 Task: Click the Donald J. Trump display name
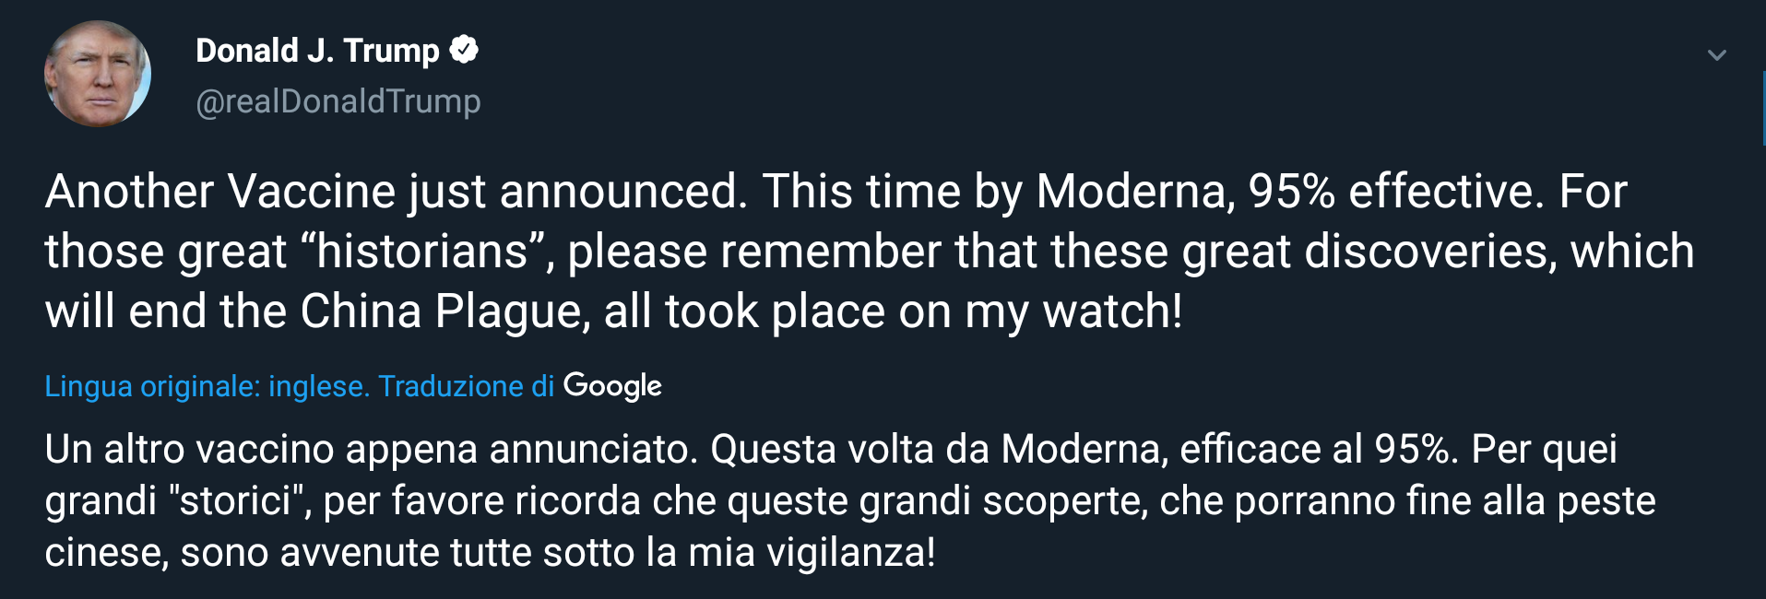coord(317,51)
